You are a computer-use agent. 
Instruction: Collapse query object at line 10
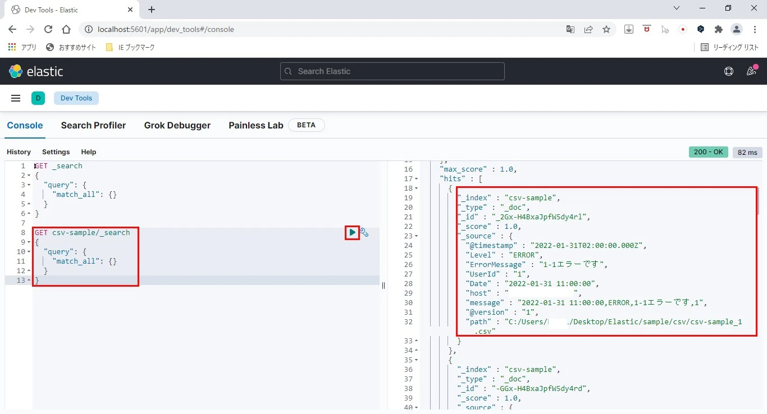(x=29, y=252)
